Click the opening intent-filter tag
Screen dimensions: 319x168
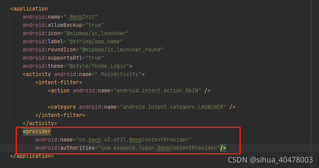point(59,82)
